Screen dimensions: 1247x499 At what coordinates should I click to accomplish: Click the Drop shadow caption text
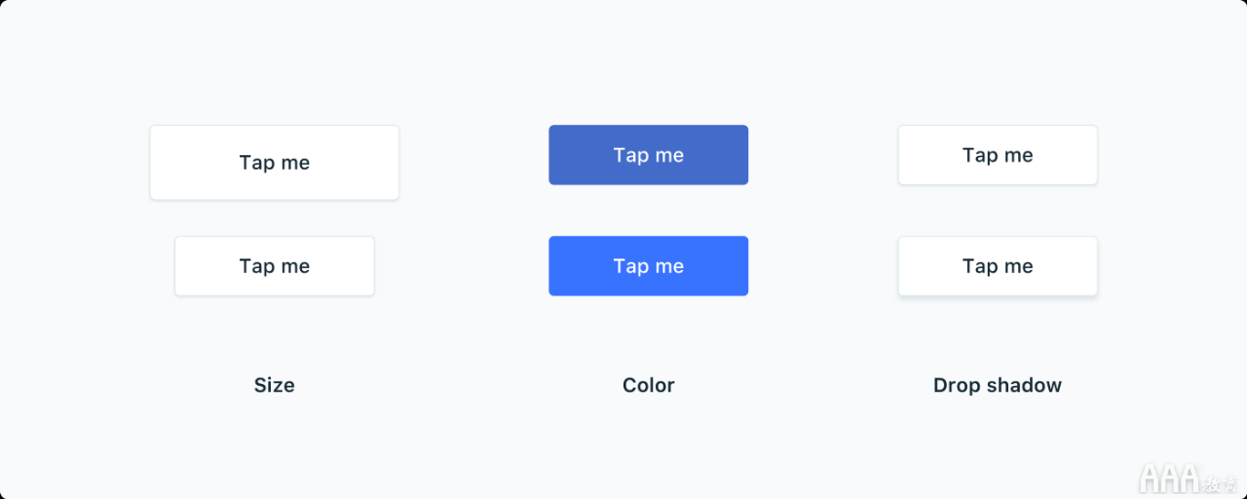[998, 385]
